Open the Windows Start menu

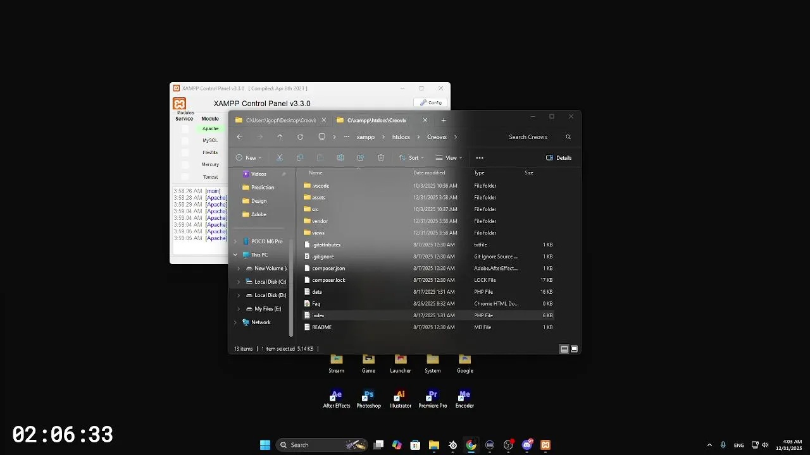265,445
